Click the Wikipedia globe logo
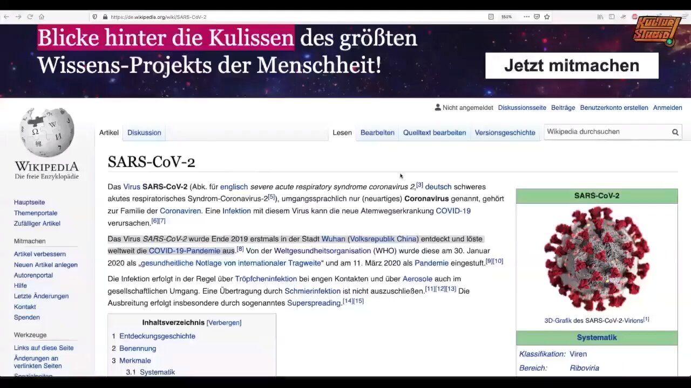691x388 pixels. coord(47,132)
